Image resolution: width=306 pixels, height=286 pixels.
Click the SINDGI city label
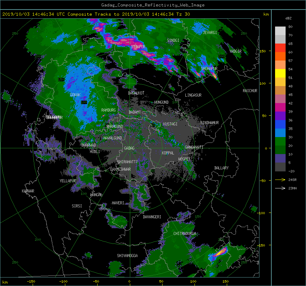click(x=173, y=40)
